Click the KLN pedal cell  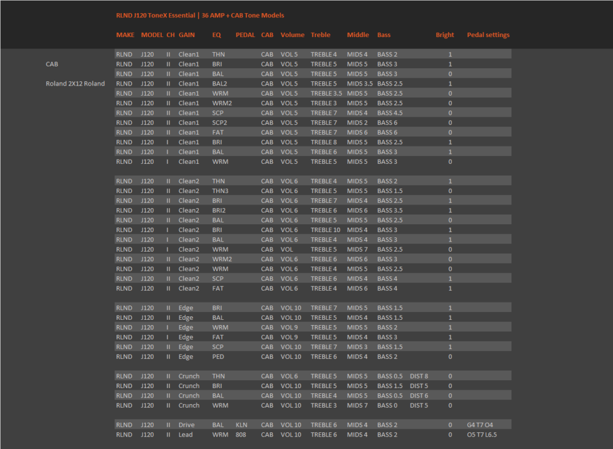click(x=241, y=425)
